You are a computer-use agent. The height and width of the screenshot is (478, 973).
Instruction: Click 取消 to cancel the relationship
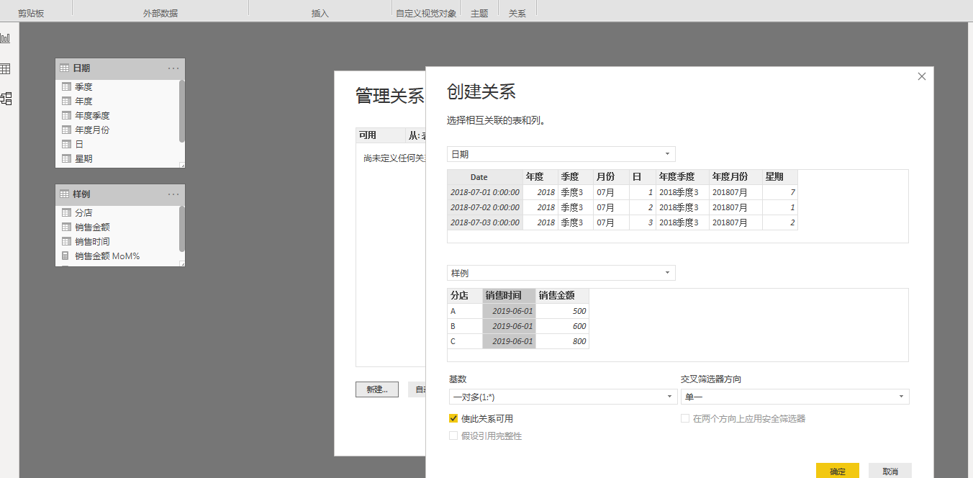coord(890,471)
